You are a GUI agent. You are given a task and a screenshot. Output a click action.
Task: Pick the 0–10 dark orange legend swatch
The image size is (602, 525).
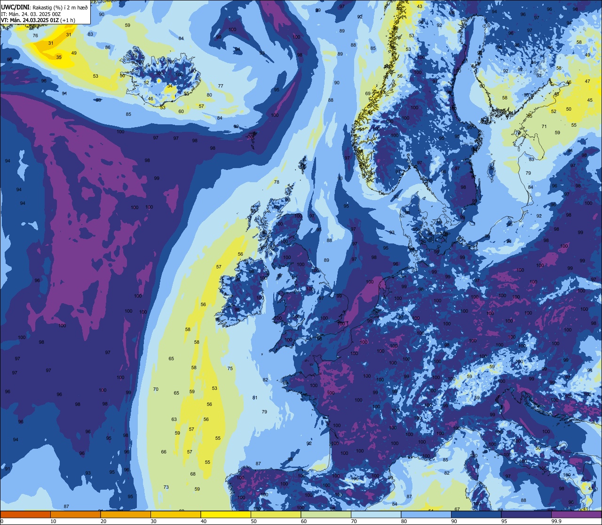pyautogui.click(x=25, y=514)
